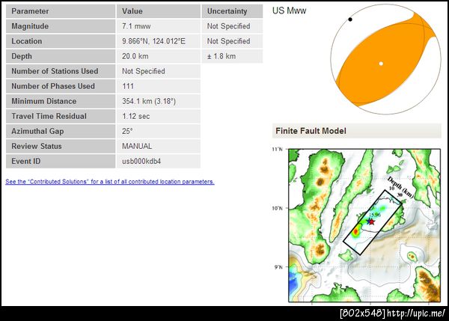The image size is (449, 321).
Task: Select the depth value 20.0 km
Action: 135,56
